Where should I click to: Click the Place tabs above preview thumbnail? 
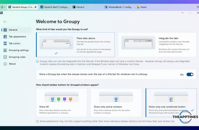coord(56,43)
